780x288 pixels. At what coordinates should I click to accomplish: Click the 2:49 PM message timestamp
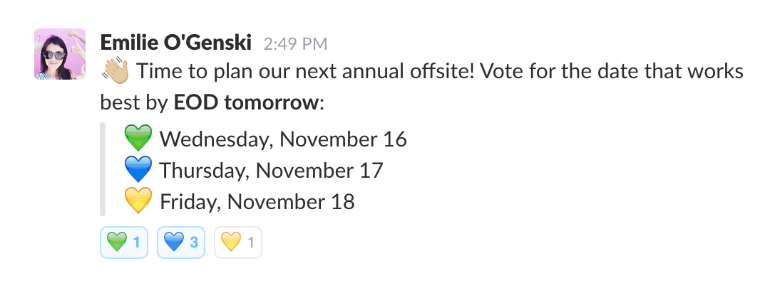tap(295, 43)
